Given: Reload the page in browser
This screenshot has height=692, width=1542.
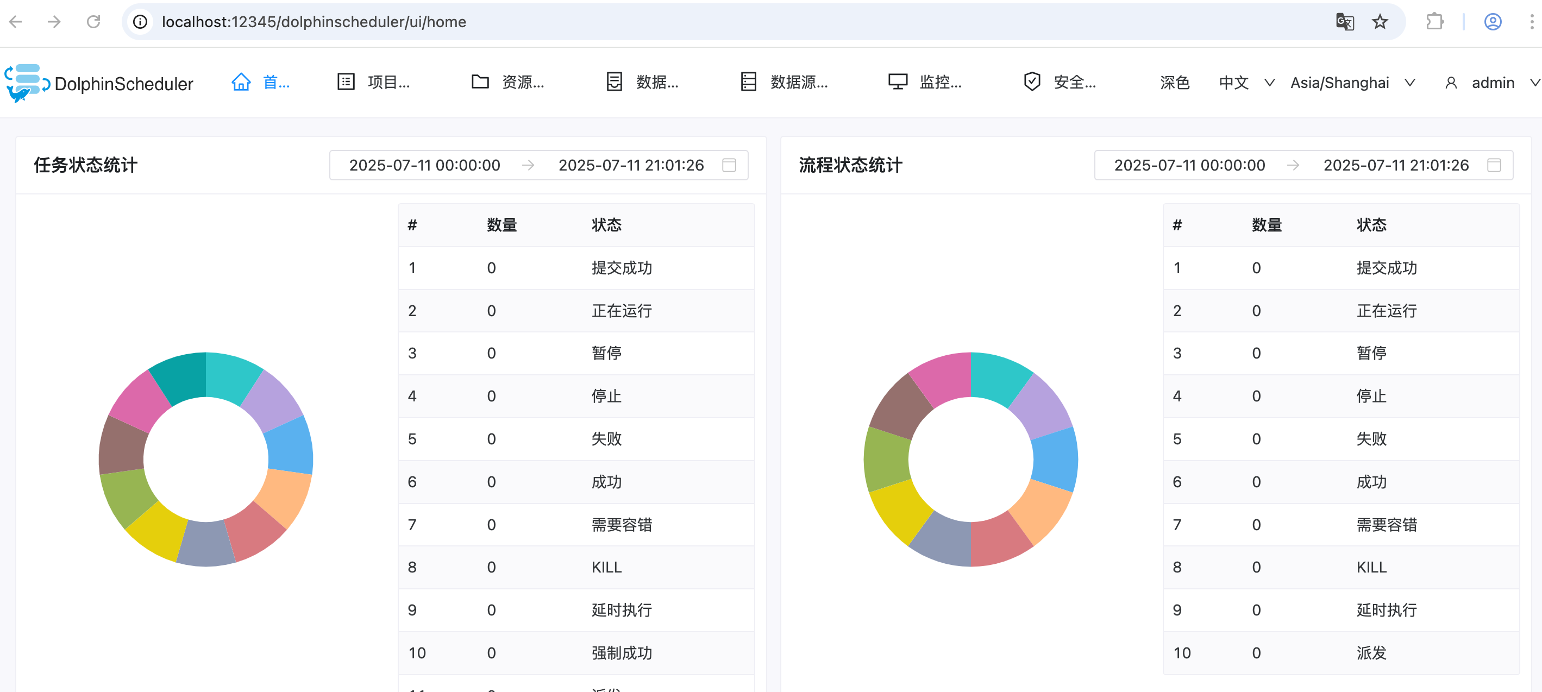Looking at the screenshot, I should point(93,22).
